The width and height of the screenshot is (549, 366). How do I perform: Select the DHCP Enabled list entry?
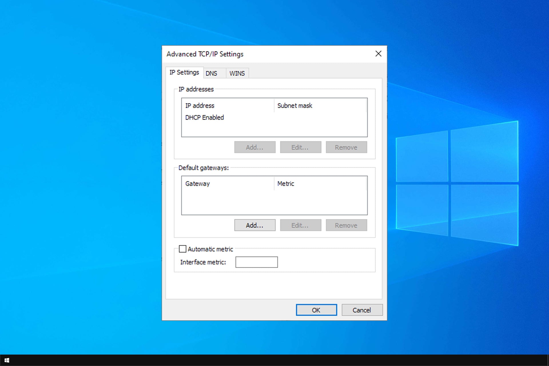coord(204,118)
